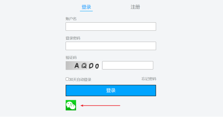Click the 验证码 field label

(71, 58)
